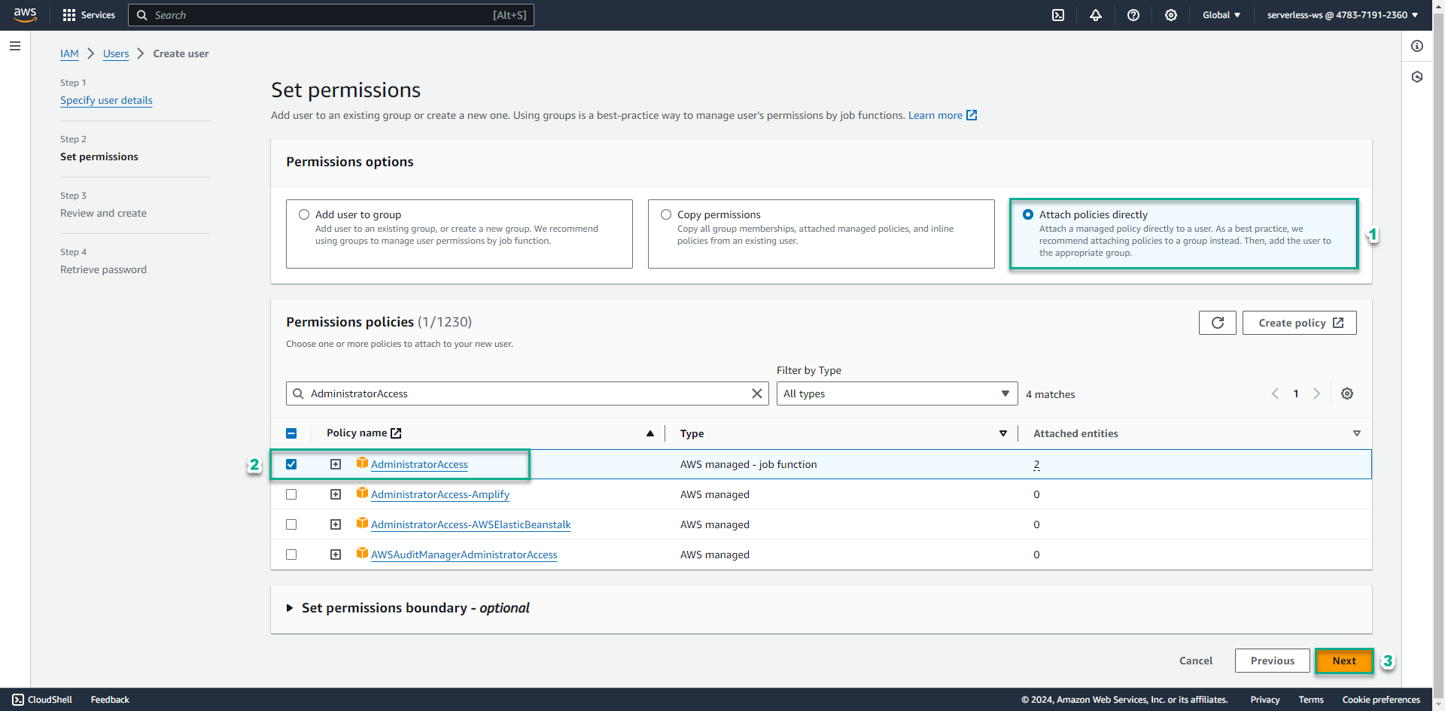Uncheck the AdministratorAccess policy checkbox
Viewport: 1445px width, 711px height.
point(291,464)
